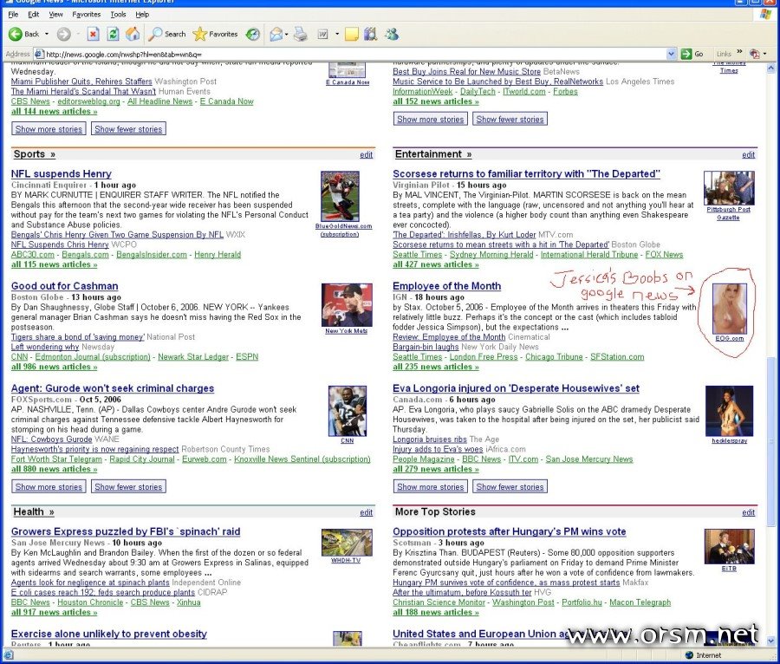Open the Favorites menu
The height and width of the screenshot is (664, 780).
pyautogui.click(x=86, y=15)
